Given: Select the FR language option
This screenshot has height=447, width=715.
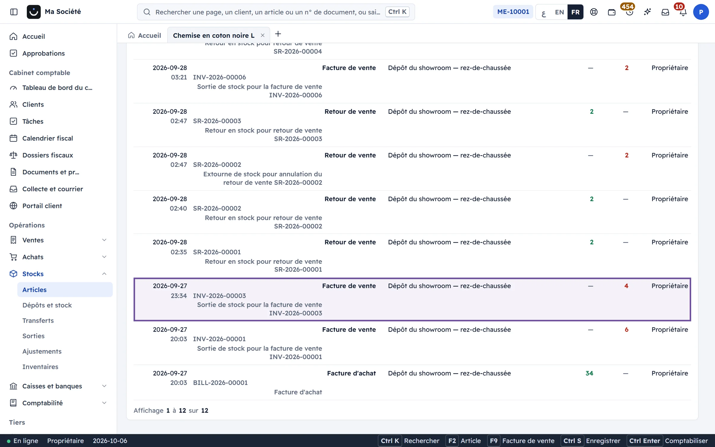Looking at the screenshot, I should pyautogui.click(x=575, y=12).
